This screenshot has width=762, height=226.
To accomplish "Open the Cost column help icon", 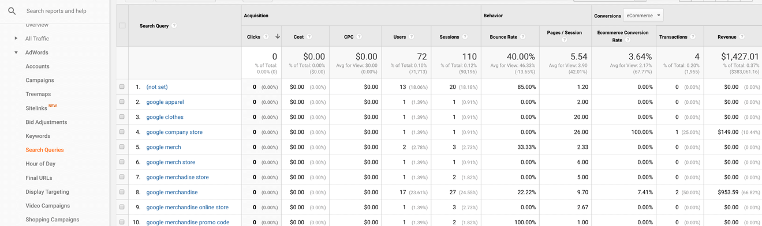I will point(309,37).
